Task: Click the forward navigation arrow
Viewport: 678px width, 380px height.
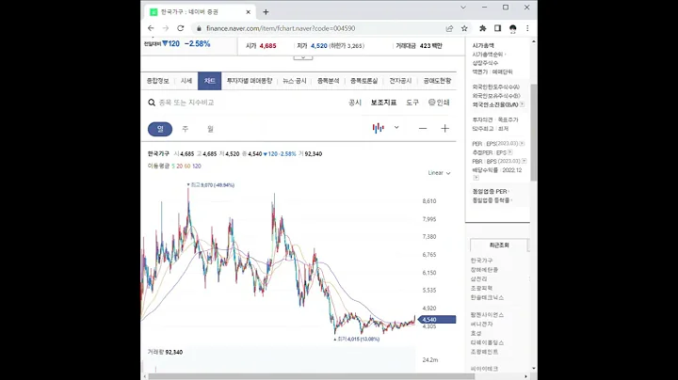Action: click(x=166, y=28)
